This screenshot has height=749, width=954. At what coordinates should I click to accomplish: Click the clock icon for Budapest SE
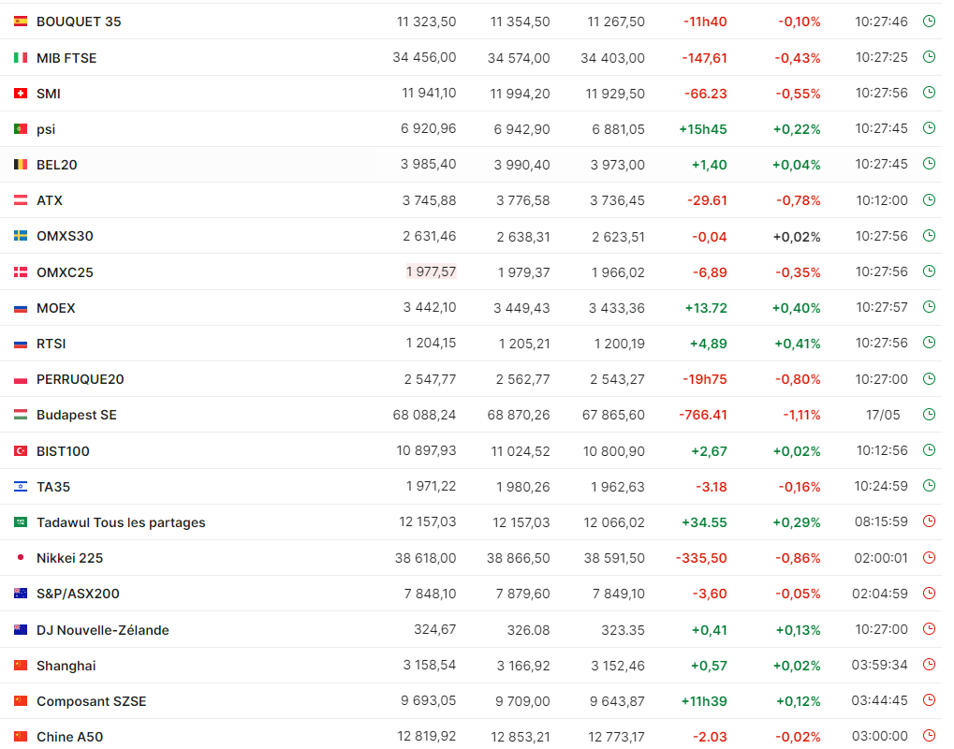coord(929,415)
